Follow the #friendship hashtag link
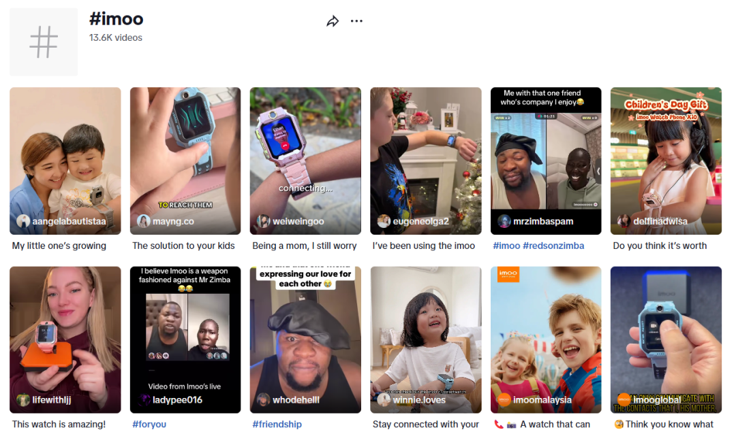Image resolution: width=736 pixels, height=432 pixels. [277, 424]
